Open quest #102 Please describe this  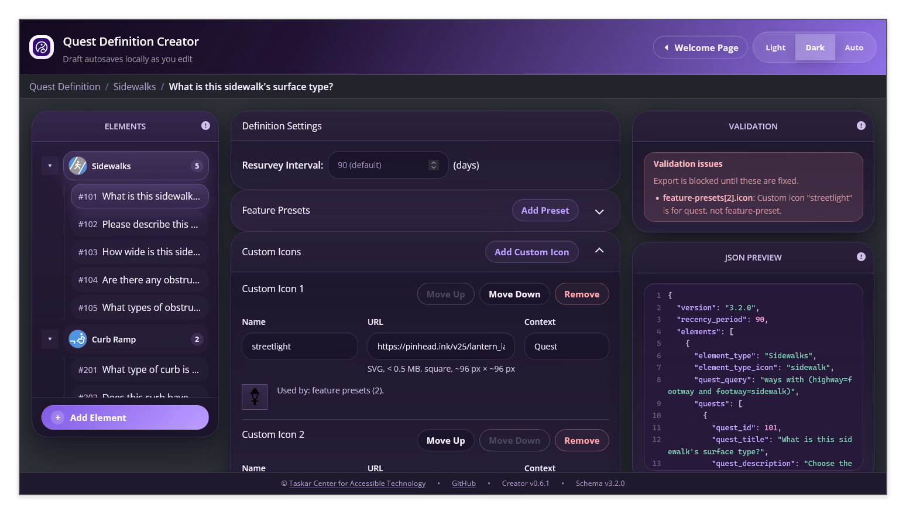(x=140, y=224)
